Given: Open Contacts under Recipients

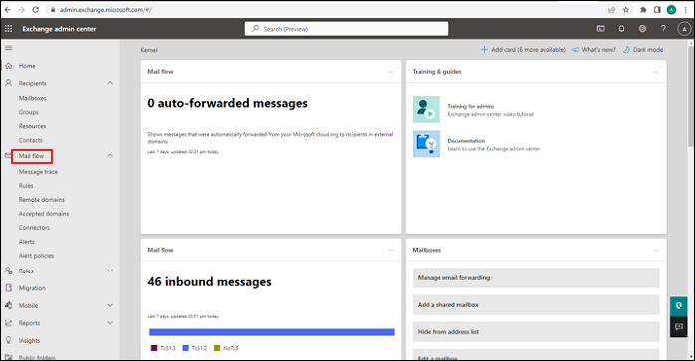Looking at the screenshot, I should click(31, 140).
